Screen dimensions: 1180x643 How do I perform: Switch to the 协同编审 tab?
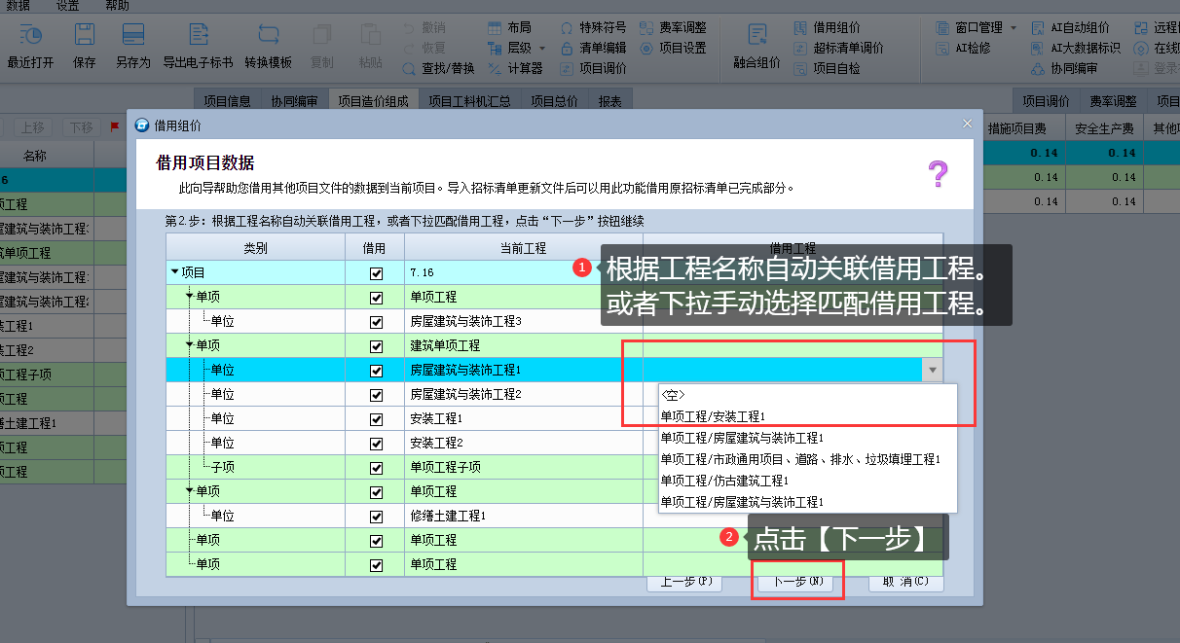[294, 101]
